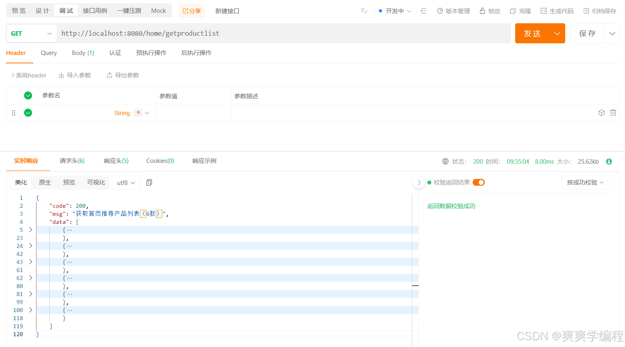Switch to 设计 tab
625x347 pixels.
tap(42, 11)
